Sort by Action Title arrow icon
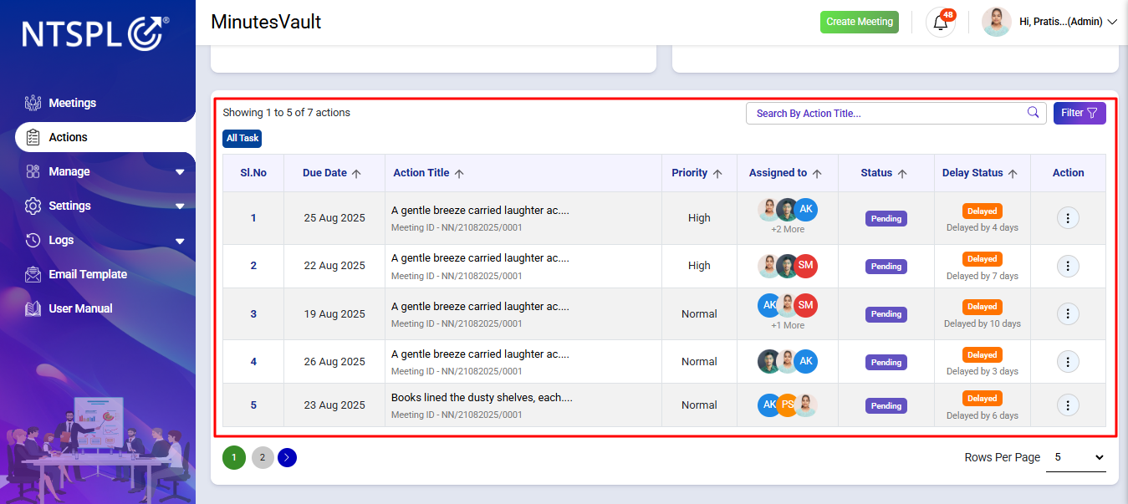Image resolution: width=1128 pixels, height=504 pixels. pos(459,174)
